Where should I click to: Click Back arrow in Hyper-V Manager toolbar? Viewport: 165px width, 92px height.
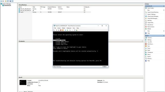click(x=1, y=1)
